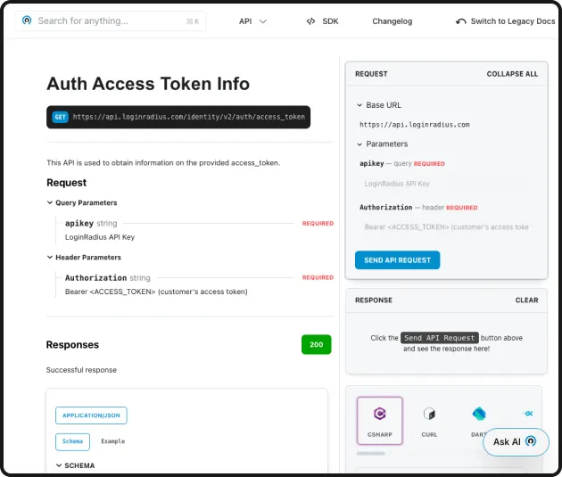Open the Changelog page
Viewport: 562px width, 477px height.
[393, 21]
